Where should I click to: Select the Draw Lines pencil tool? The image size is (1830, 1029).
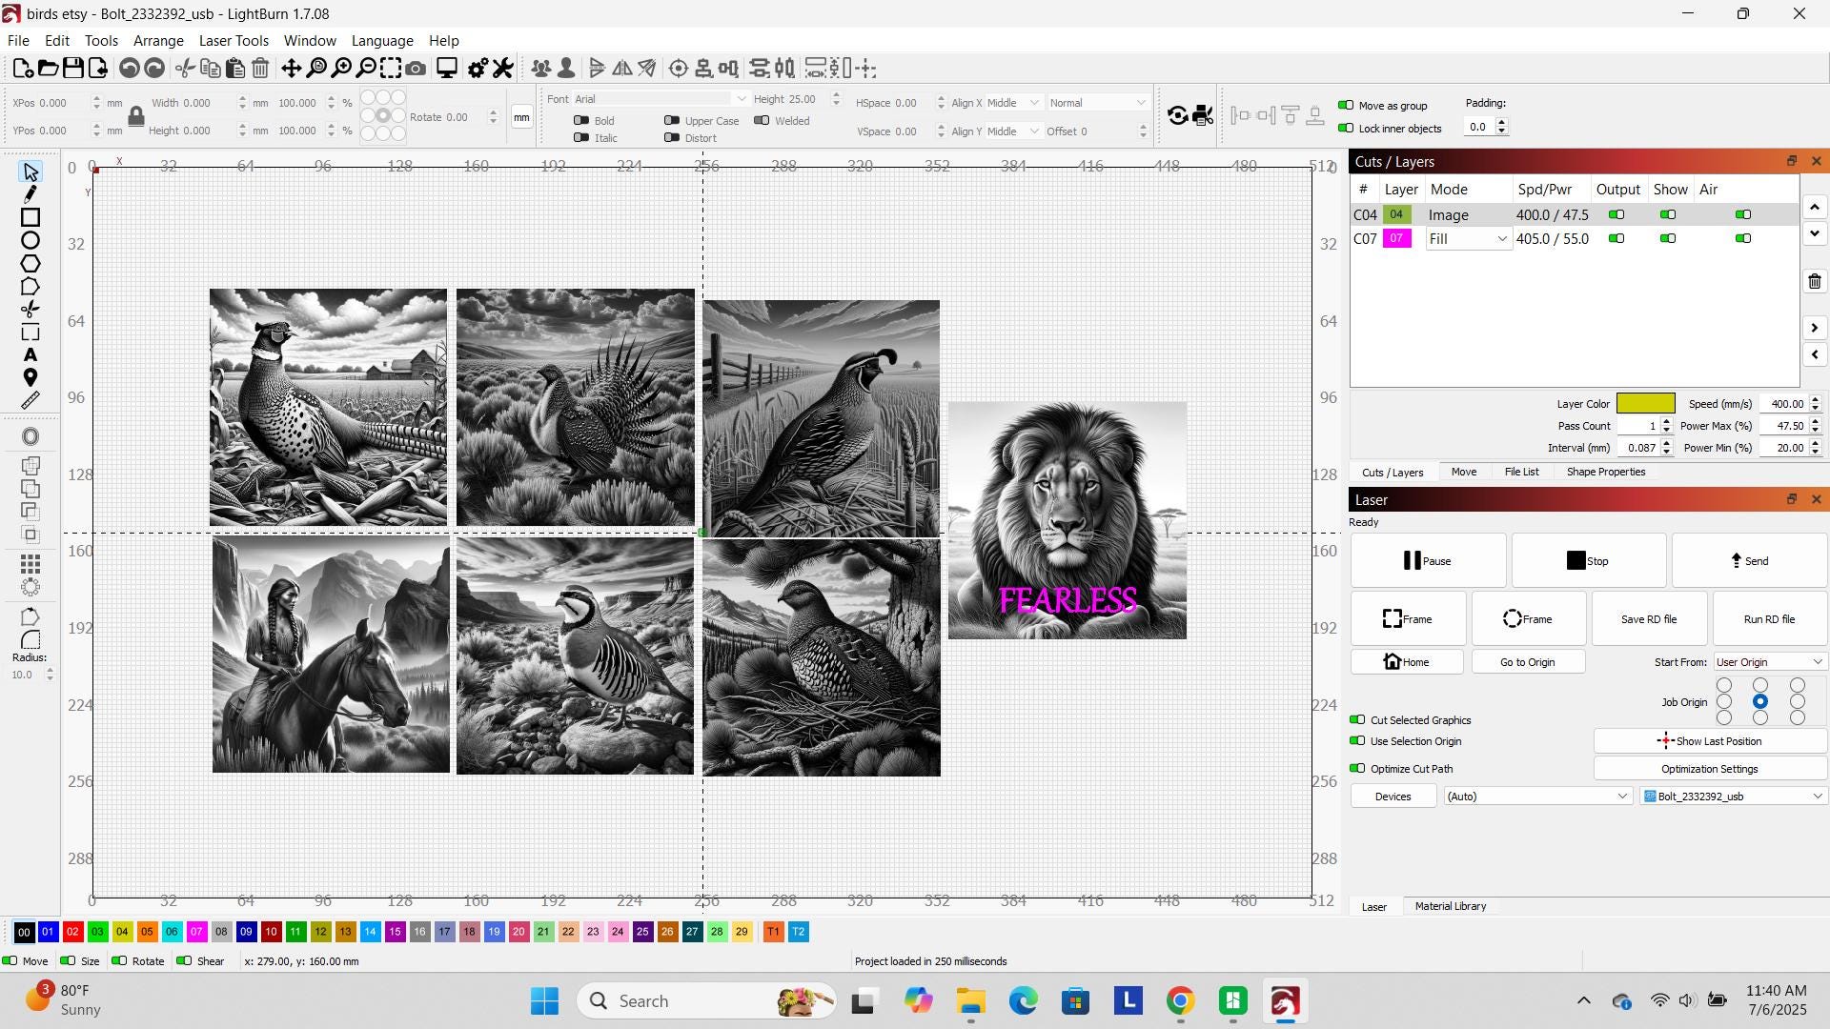[x=30, y=194]
